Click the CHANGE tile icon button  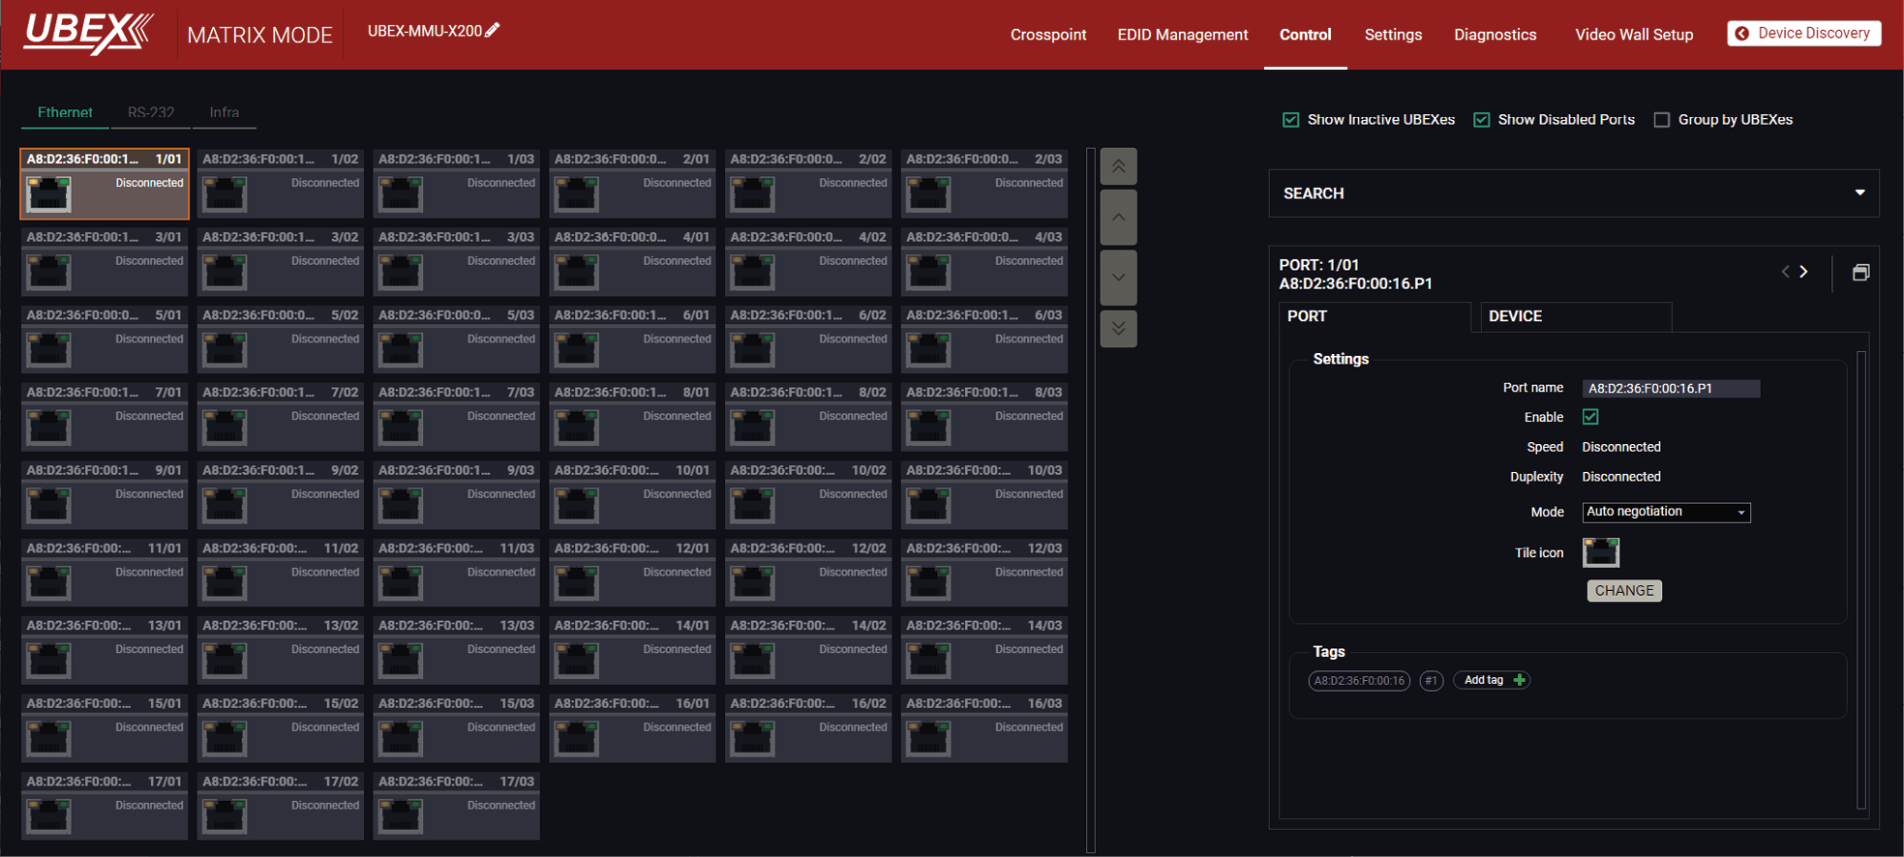1624,591
